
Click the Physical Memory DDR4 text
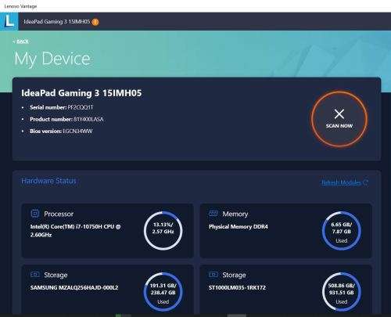(239, 227)
